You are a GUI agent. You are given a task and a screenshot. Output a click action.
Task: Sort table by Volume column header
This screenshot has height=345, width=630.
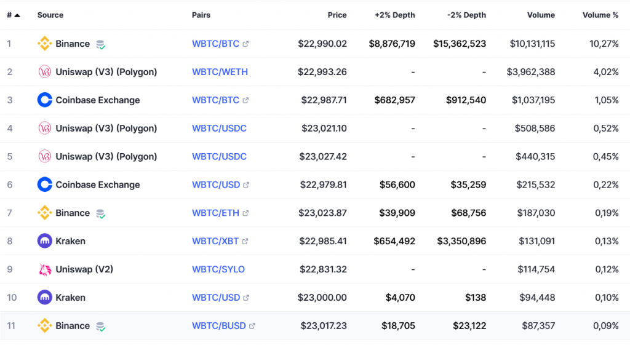[541, 15]
